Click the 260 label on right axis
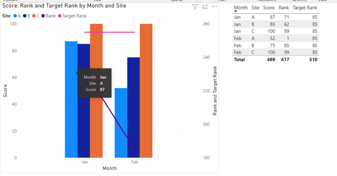The height and width of the screenshot is (176, 337). [206, 24]
